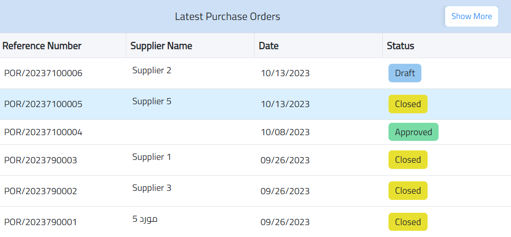
Task: Click the Show More button
Action: click(x=471, y=16)
